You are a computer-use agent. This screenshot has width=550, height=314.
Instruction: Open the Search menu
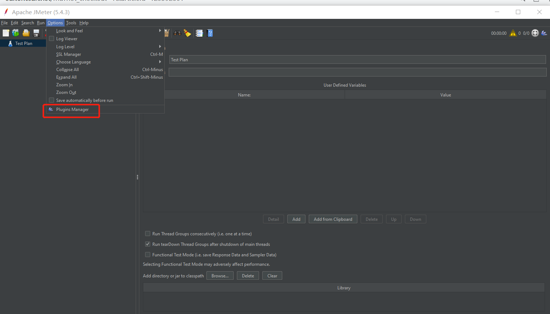click(x=28, y=22)
